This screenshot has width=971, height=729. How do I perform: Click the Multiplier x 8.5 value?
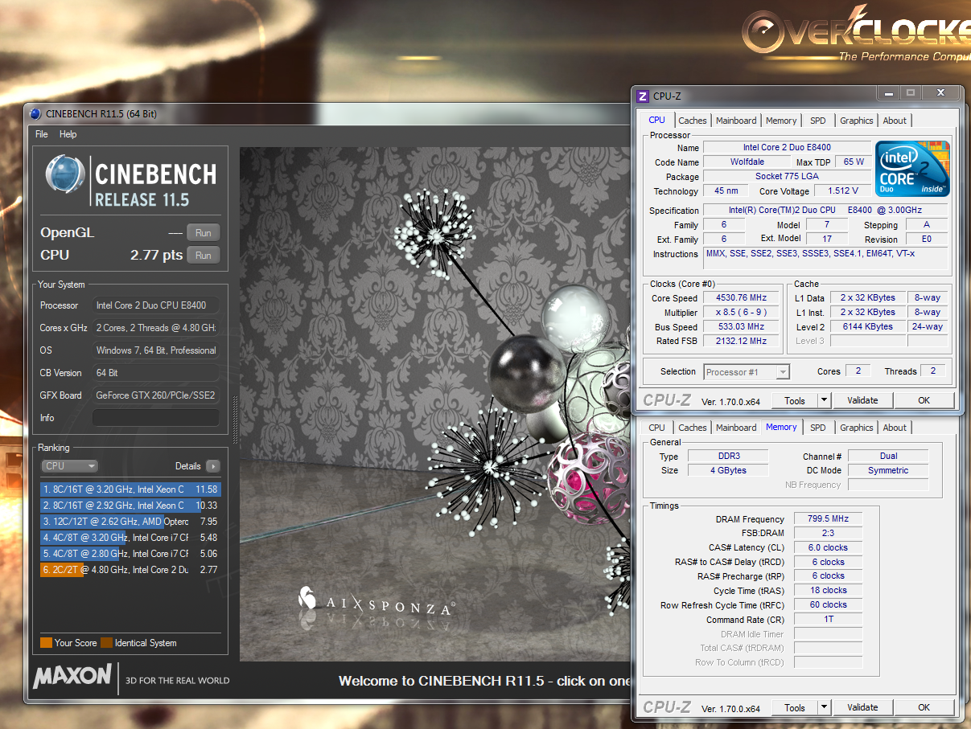tap(740, 313)
